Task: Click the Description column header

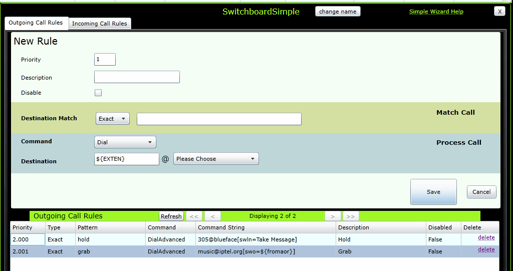Action: pos(381,227)
